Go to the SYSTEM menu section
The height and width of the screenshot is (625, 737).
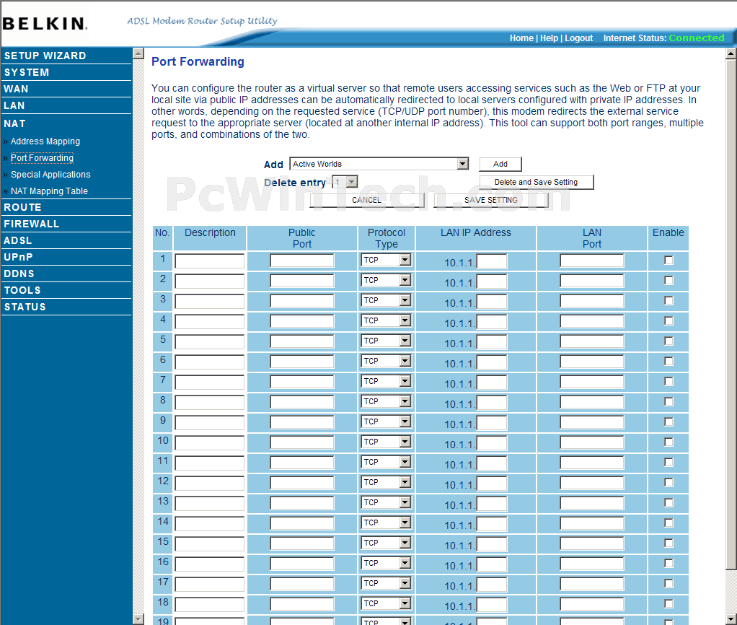pos(26,72)
